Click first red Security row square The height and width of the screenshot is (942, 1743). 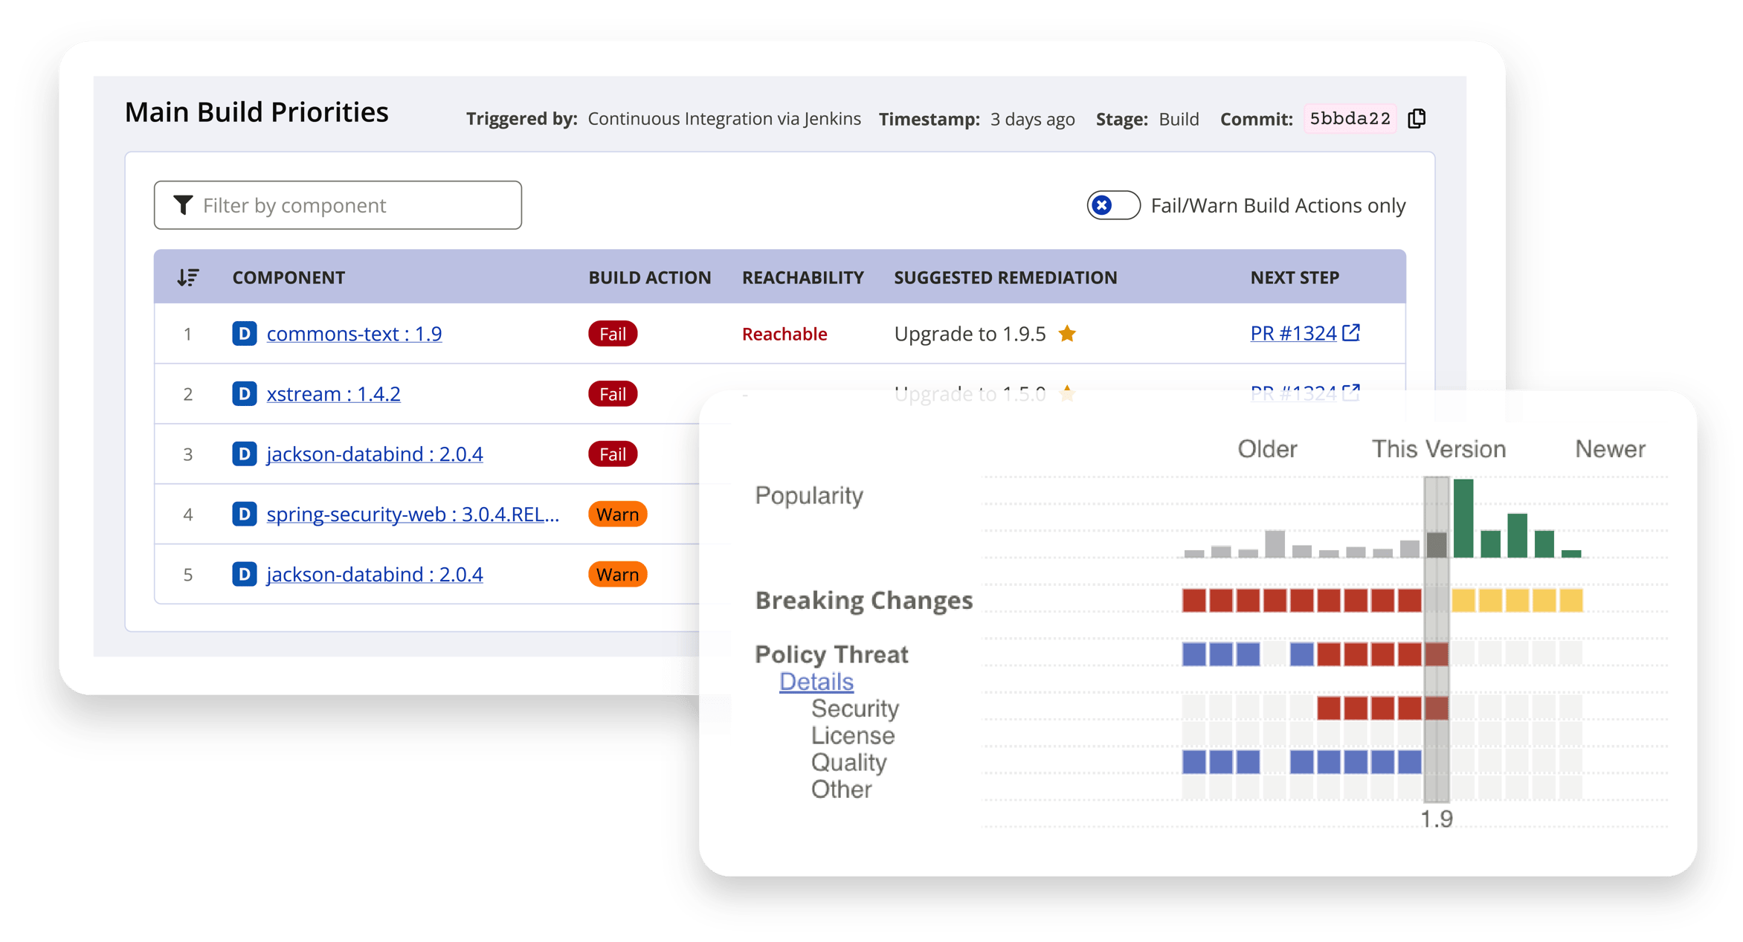coord(1328,708)
